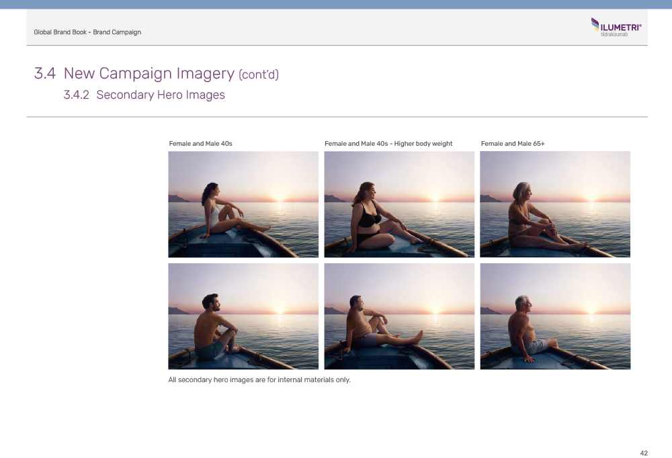Open the image of the grey-haired man
Viewport: 672px width, 458px height.
click(555, 316)
